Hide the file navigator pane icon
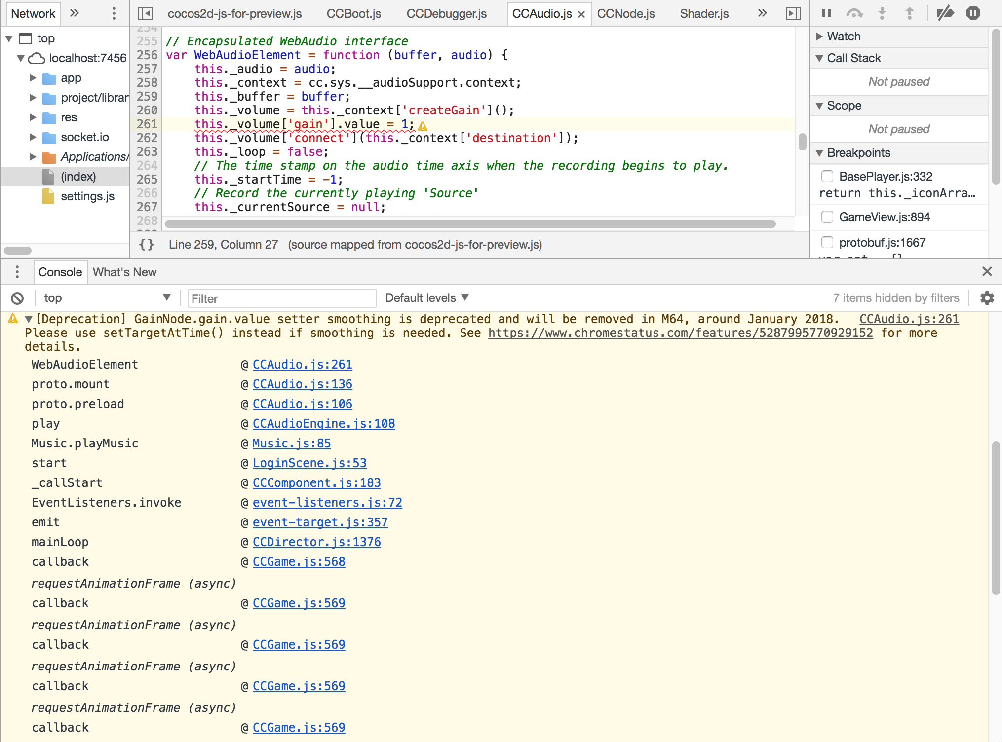Viewport: 1002px width, 742px height. (x=146, y=13)
